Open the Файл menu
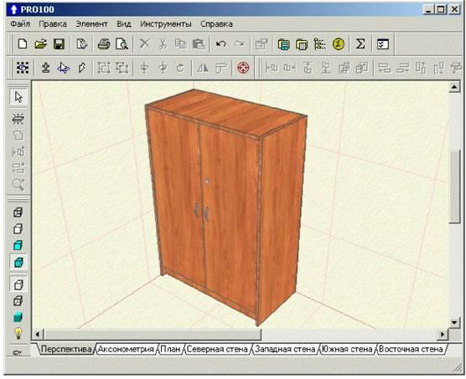 pyautogui.click(x=20, y=24)
